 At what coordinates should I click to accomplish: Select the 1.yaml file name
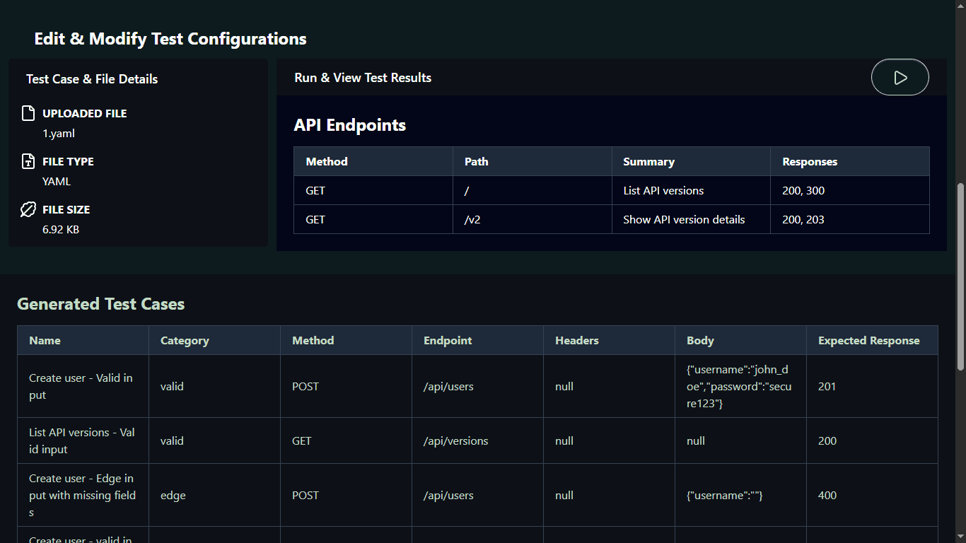click(x=59, y=133)
